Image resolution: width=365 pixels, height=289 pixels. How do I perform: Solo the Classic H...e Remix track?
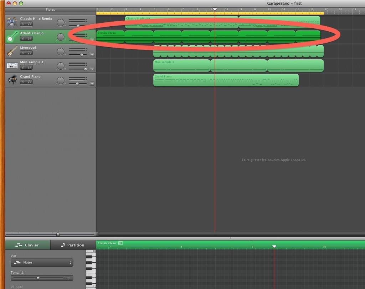(x=29, y=24)
